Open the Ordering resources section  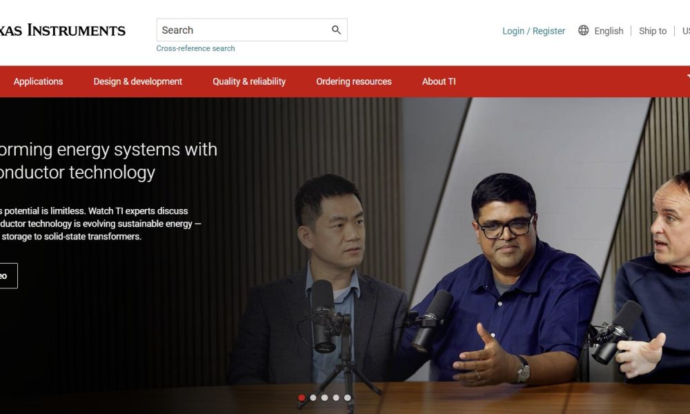coord(353,81)
